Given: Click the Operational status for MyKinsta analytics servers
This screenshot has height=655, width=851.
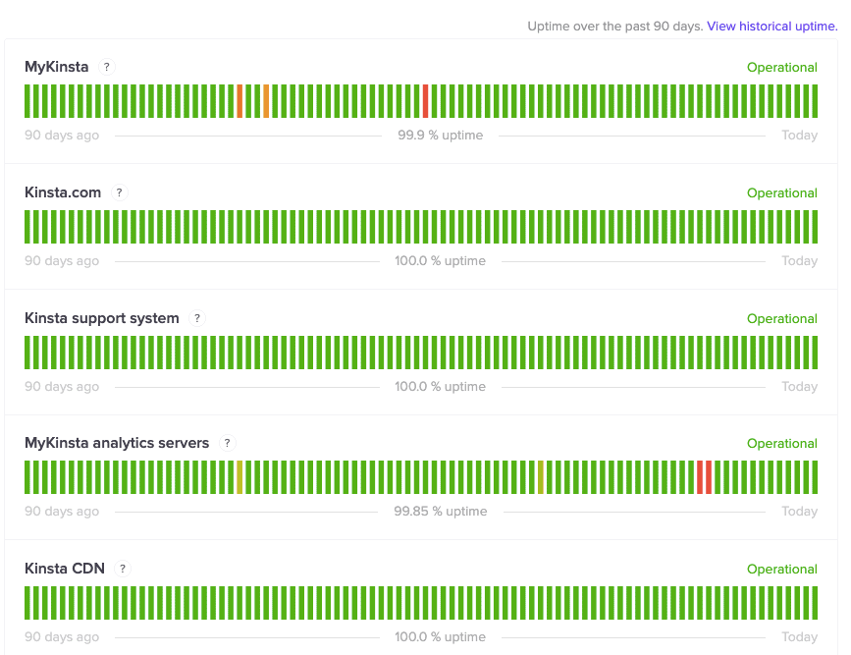Looking at the screenshot, I should [782, 443].
